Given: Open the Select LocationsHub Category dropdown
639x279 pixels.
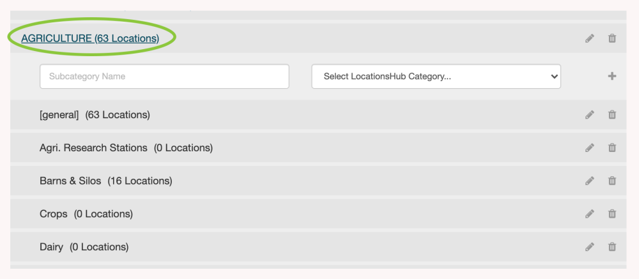Looking at the screenshot, I should (x=436, y=77).
